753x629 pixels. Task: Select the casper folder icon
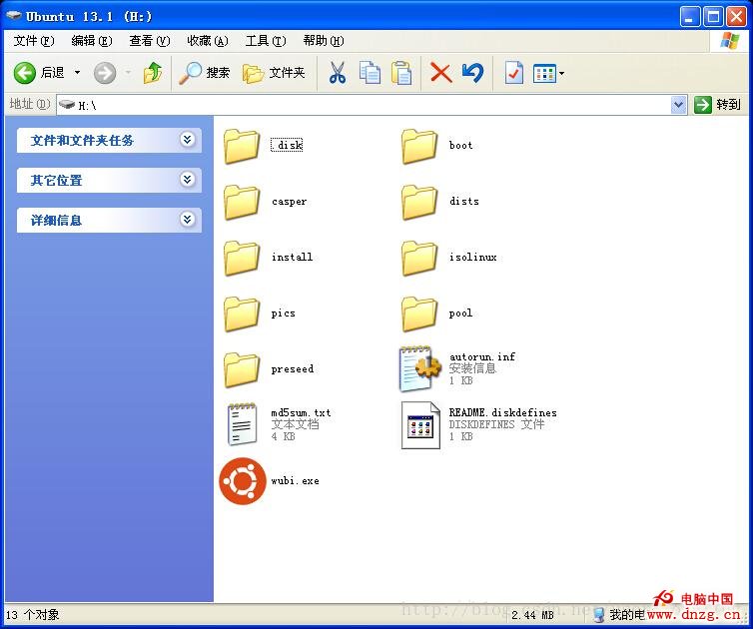pyautogui.click(x=242, y=202)
